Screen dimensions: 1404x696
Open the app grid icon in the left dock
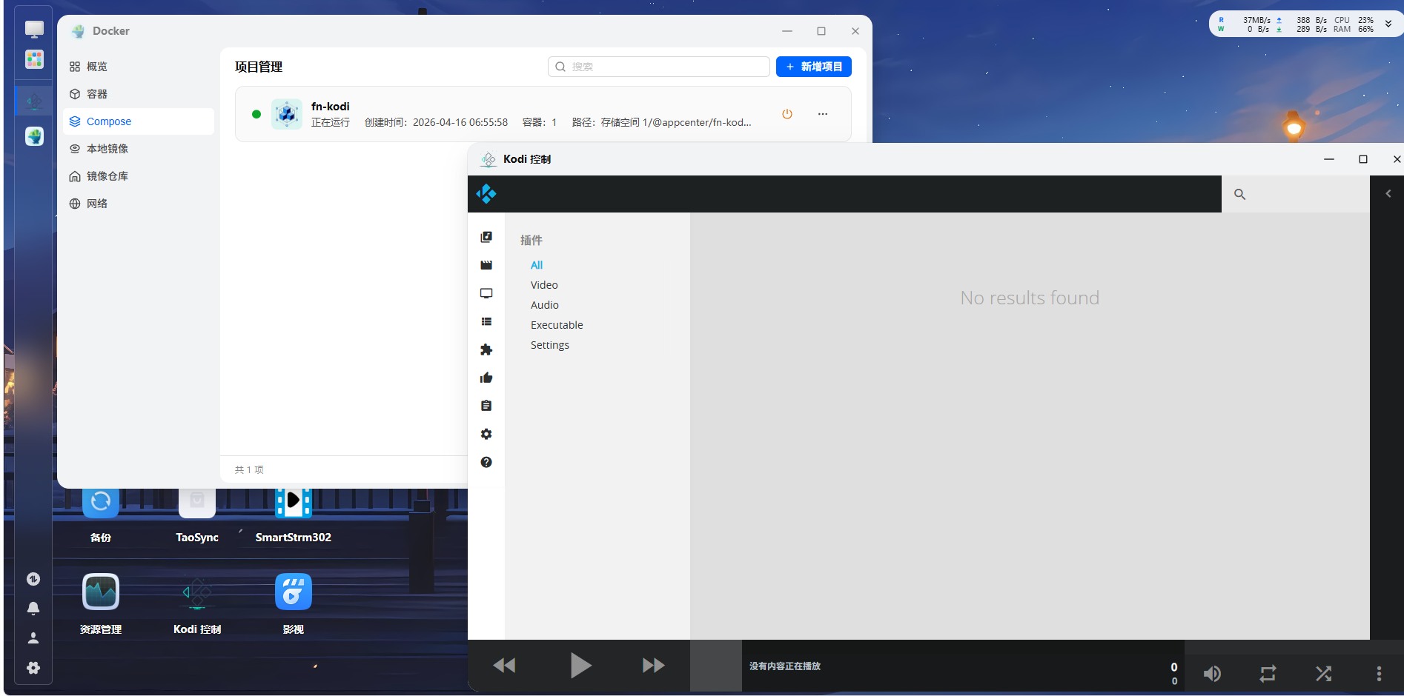tap(34, 59)
